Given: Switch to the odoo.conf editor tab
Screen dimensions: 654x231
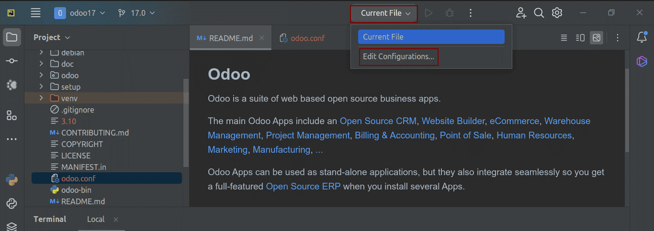Looking at the screenshot, I should point(303,38).
